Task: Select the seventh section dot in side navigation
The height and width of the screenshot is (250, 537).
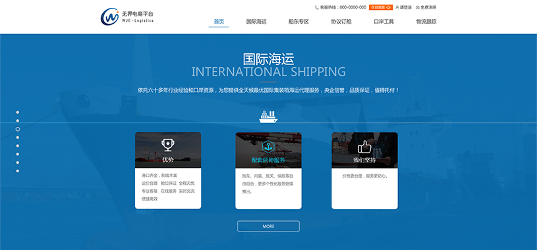Action: pyautogui.click(x=18, y=162)
